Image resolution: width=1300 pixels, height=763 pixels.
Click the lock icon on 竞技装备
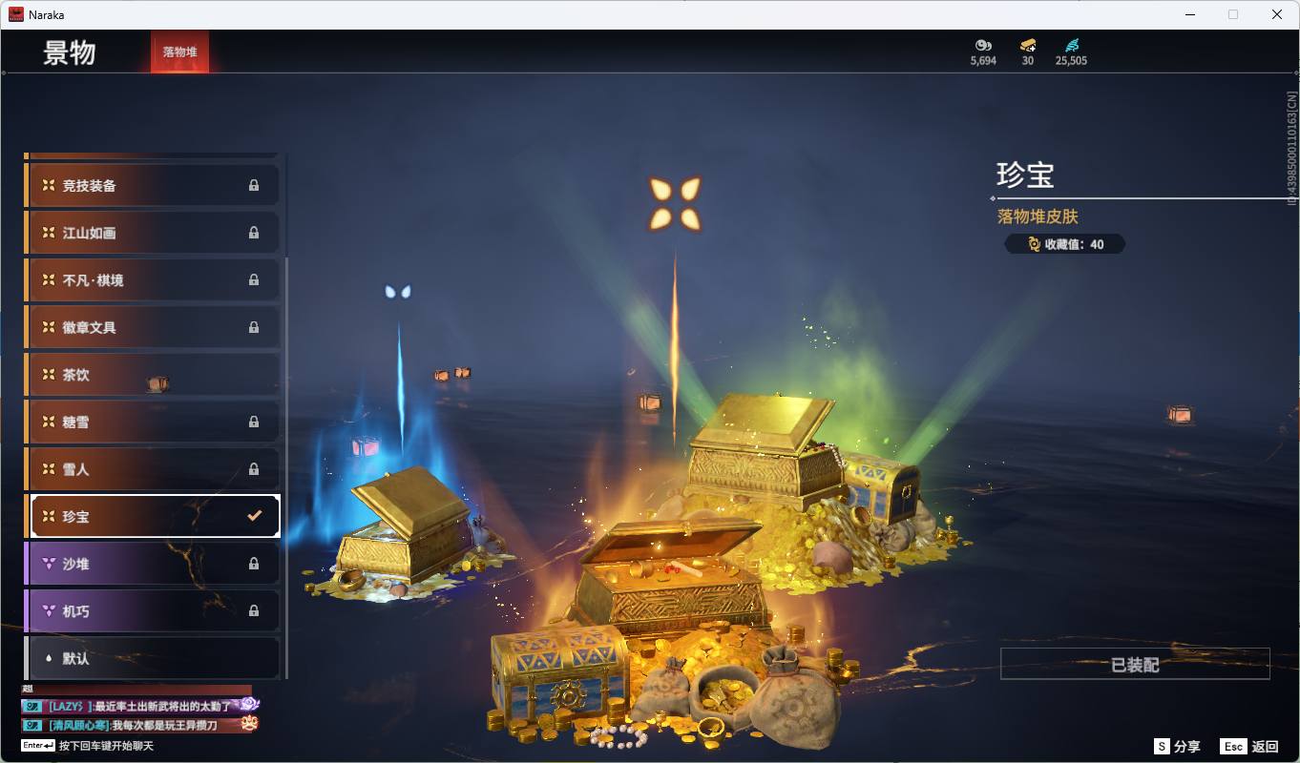(254, 186)
